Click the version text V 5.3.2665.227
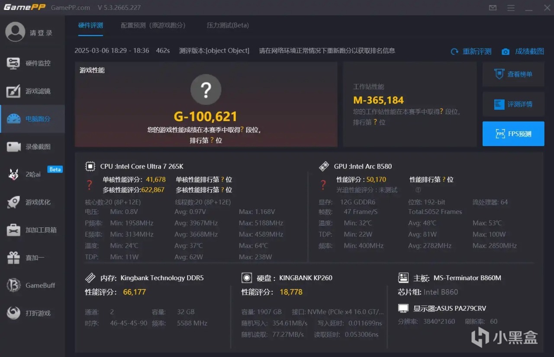 pyautogui.click(x=119, y=8)
